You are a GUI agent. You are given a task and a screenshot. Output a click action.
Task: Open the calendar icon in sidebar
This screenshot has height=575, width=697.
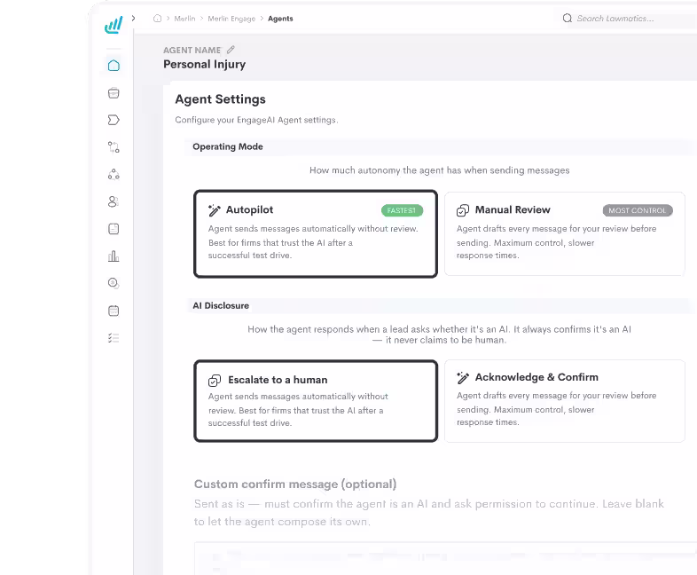click(114, 311)
